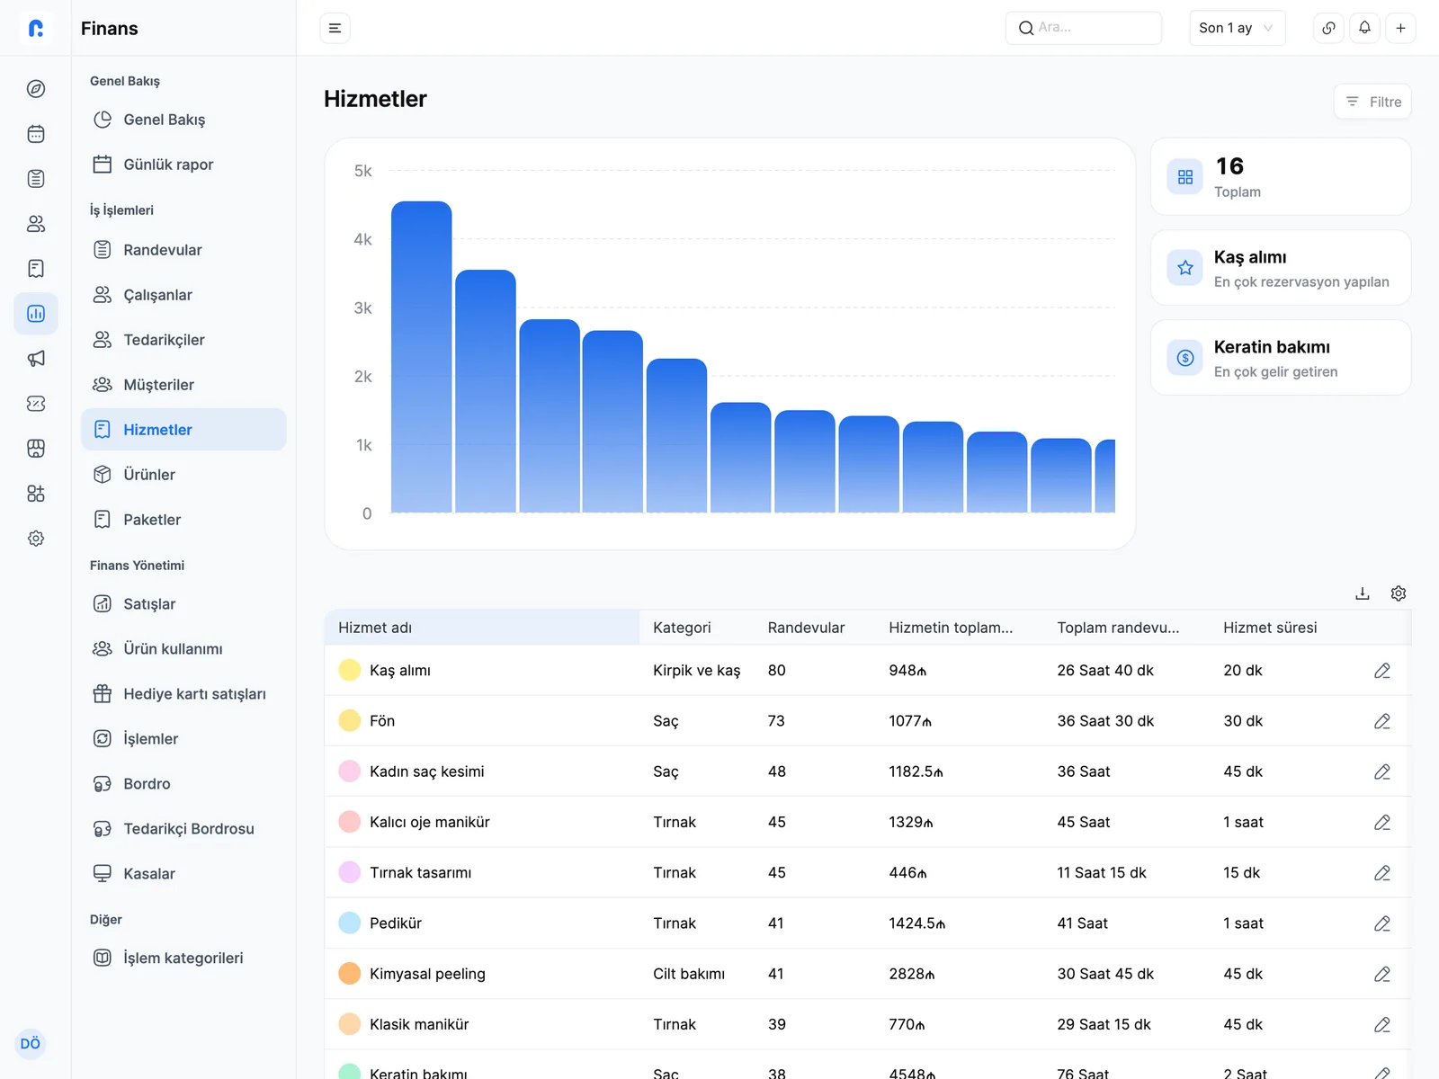Edit the Fön service row
1439x1079 pixels.
click(x=1382, y=721)
